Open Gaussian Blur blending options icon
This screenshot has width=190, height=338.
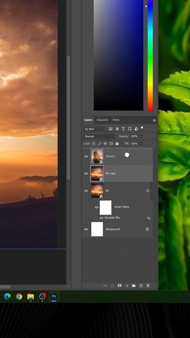(x=148, y=218)
